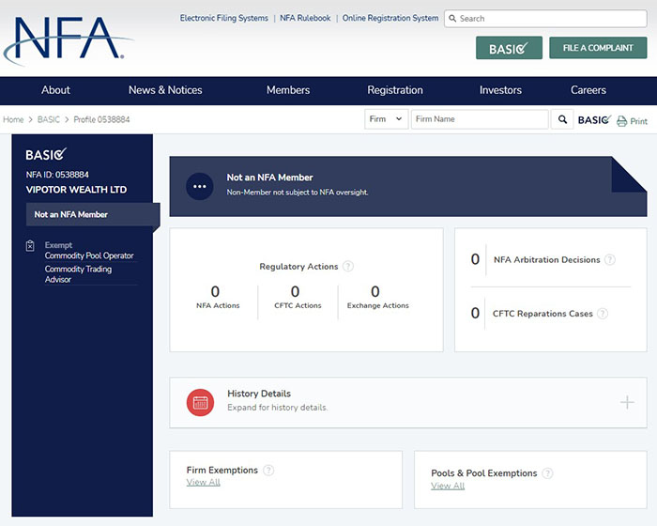Click the Regulatory Actions help question icon
This screenshot has height=526, width=657.
tap(348, 267)
